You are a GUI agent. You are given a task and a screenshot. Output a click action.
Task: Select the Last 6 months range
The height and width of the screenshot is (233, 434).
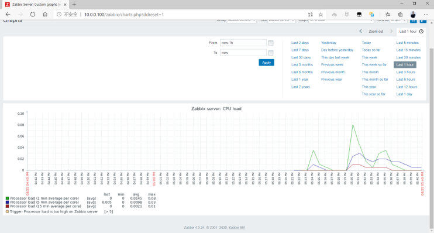[302, 72]
